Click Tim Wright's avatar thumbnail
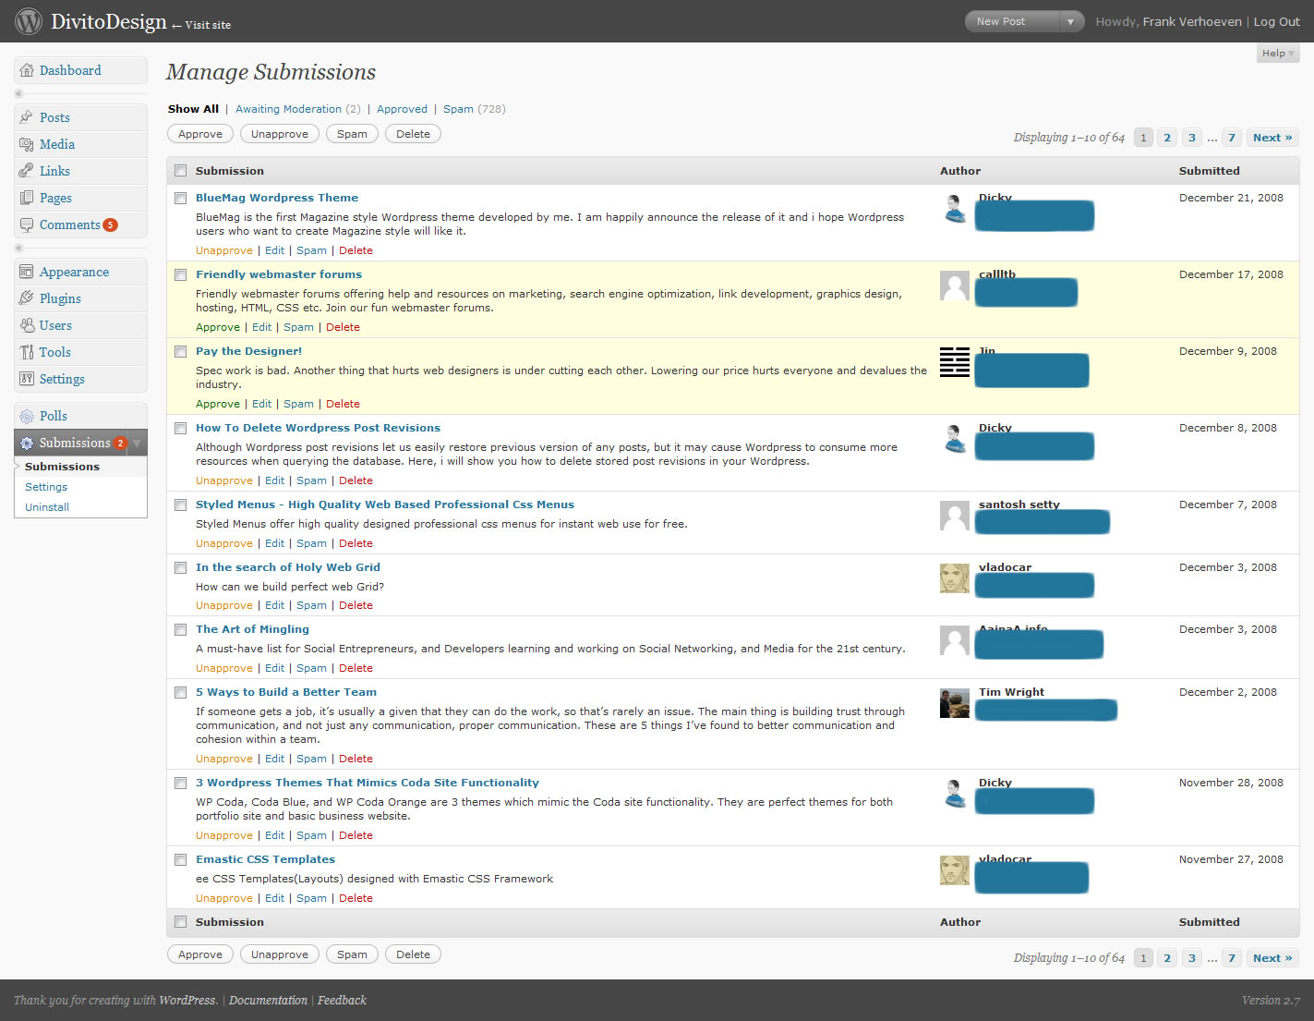This screenshot has height=1021, width=1314. (954, 703)
